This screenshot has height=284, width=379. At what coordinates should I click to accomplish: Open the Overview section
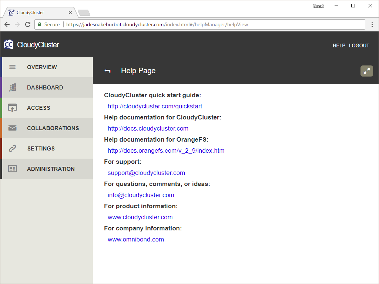(x=47, y=67)
